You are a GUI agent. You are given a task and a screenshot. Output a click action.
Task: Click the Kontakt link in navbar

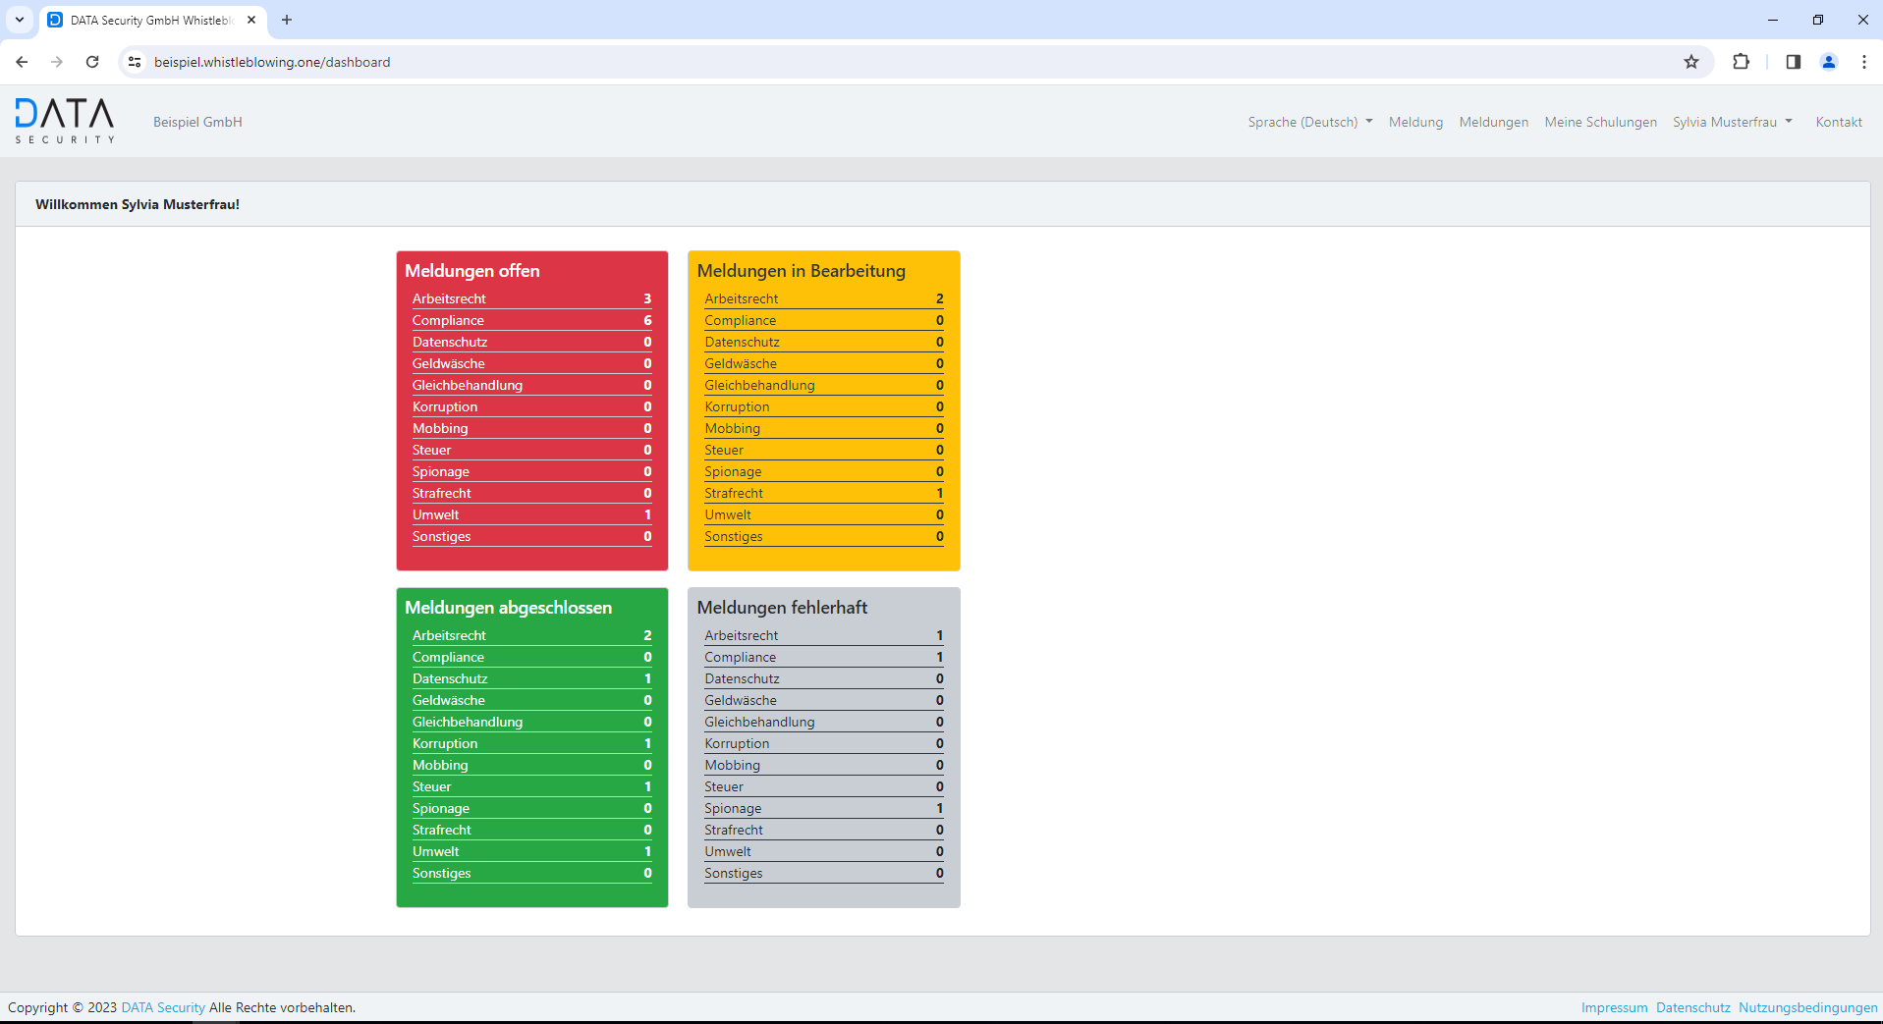(x=1838, y=122)
